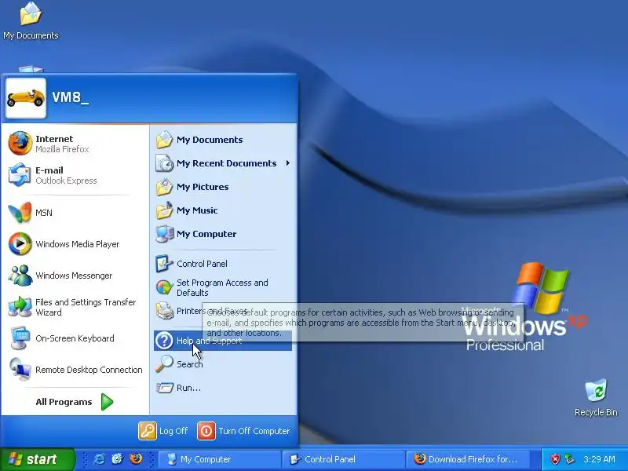This screenshot has height=471, width=628.
Task: Click the VM8_ user account picture
Action: [26, 98]
